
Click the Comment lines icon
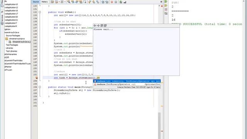(121, 2)
